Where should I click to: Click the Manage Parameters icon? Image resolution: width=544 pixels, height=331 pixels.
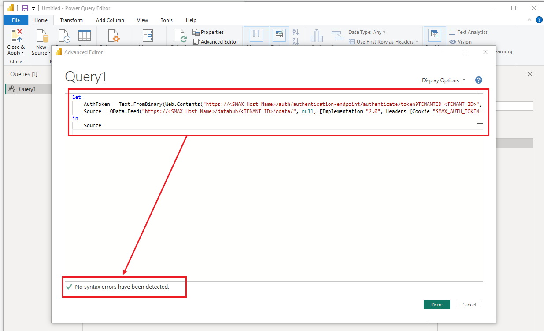pyautogui.click(x=147, y=36)
